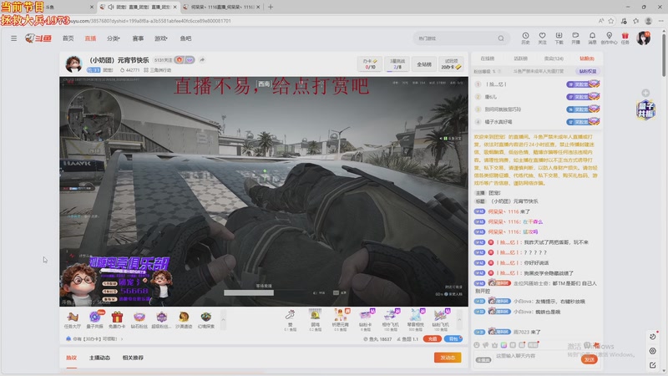Click the Douyu logo
Screen dimensions: 668x376
tap(38, 38)
